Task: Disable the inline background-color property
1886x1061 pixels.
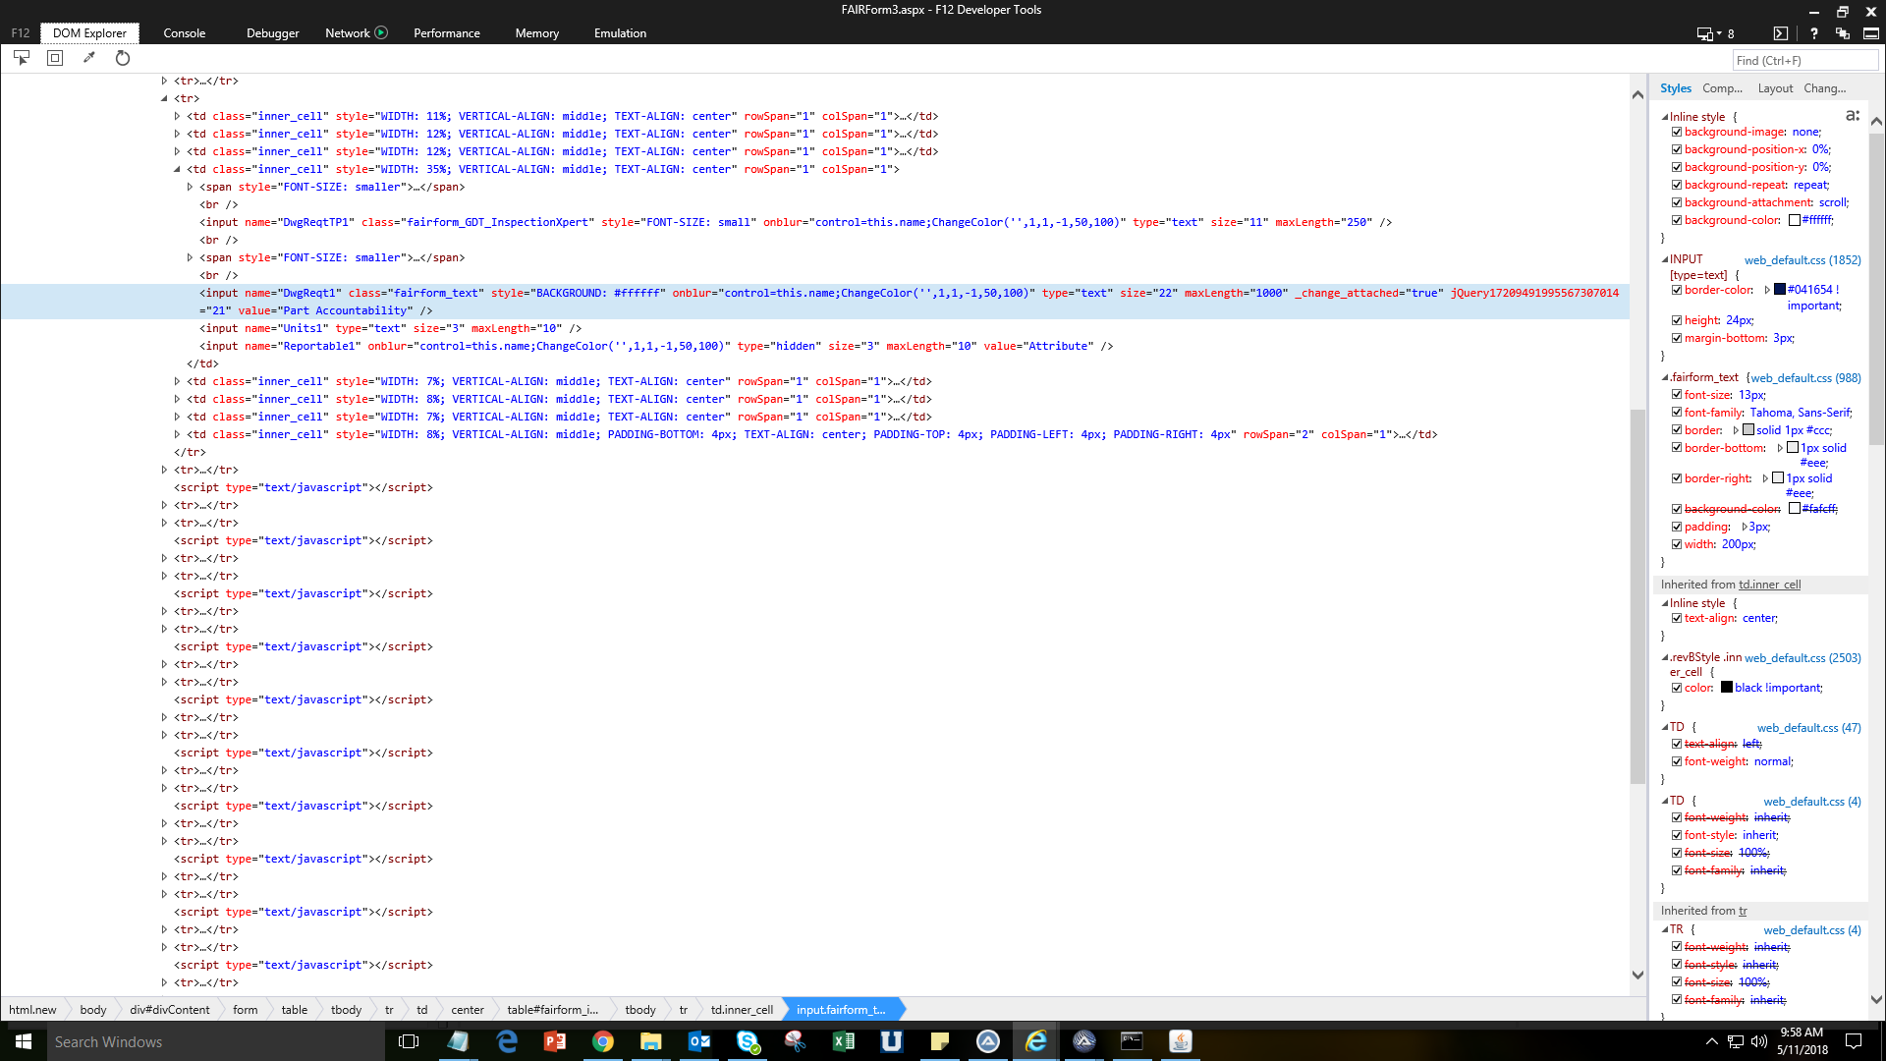Action: (x=1677, y=220)
